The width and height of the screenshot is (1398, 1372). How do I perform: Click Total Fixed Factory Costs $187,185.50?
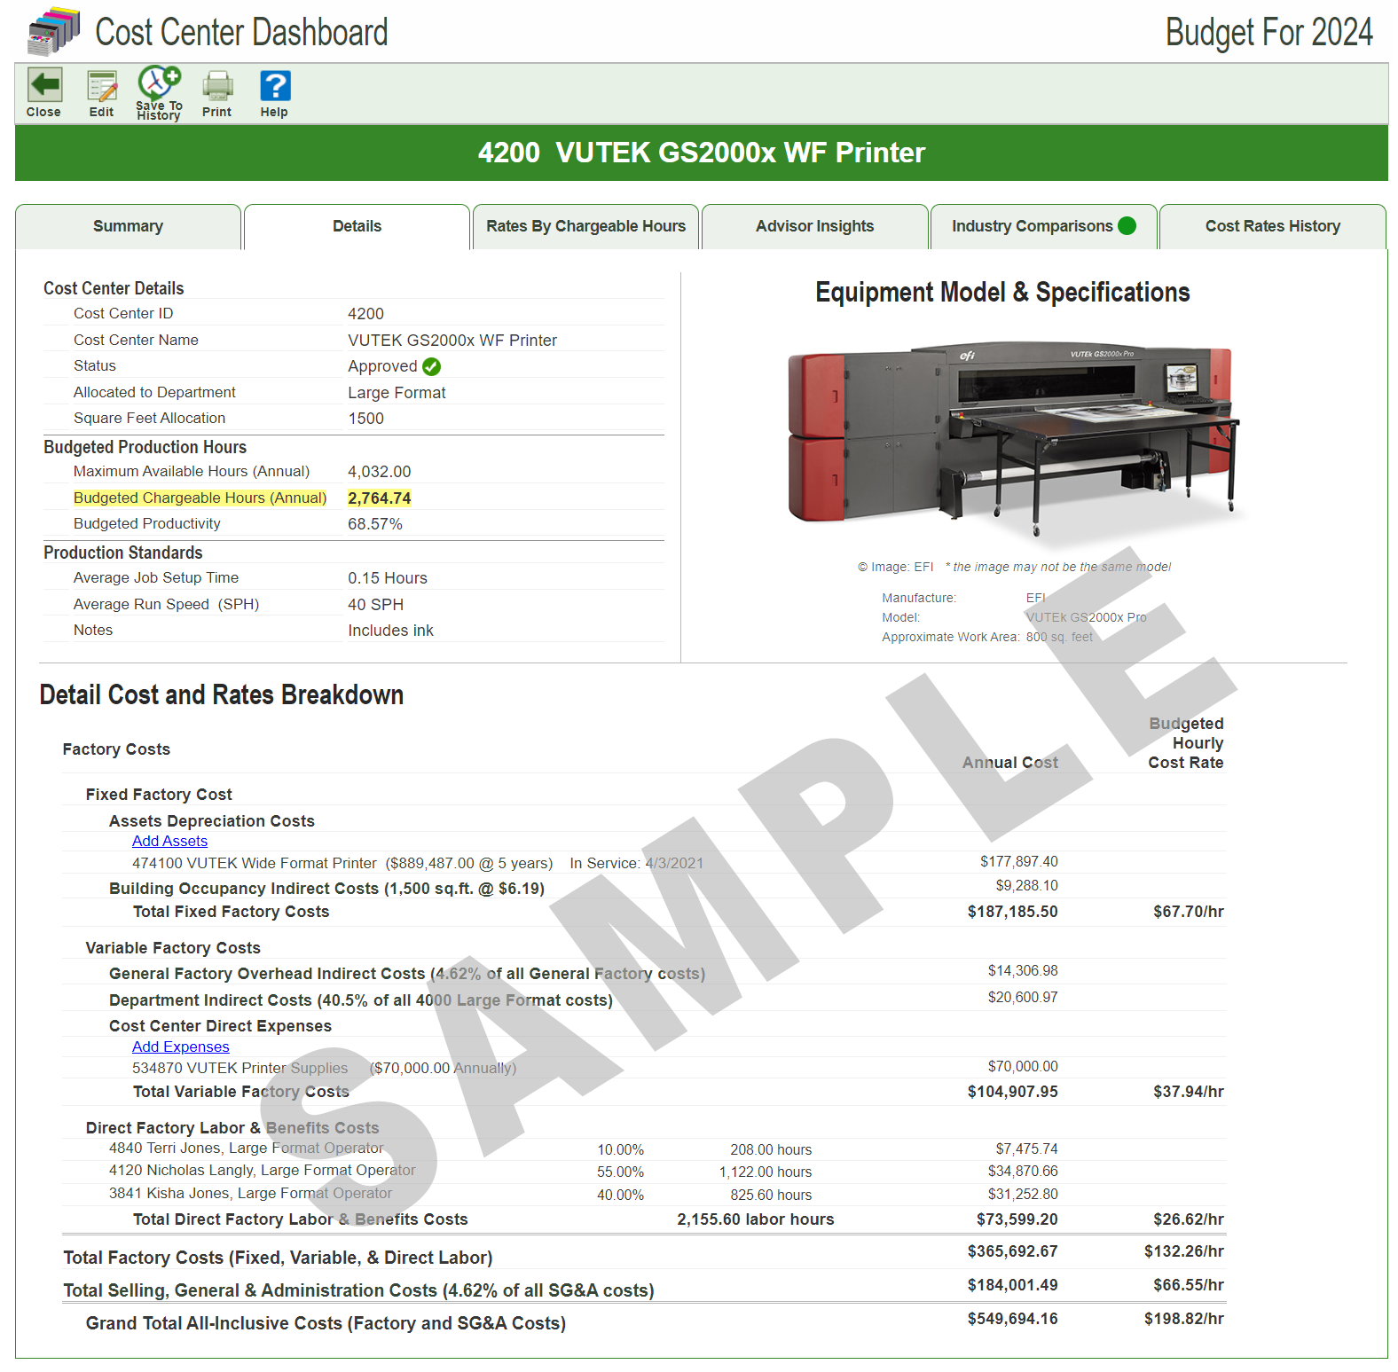coord(1012,912)
